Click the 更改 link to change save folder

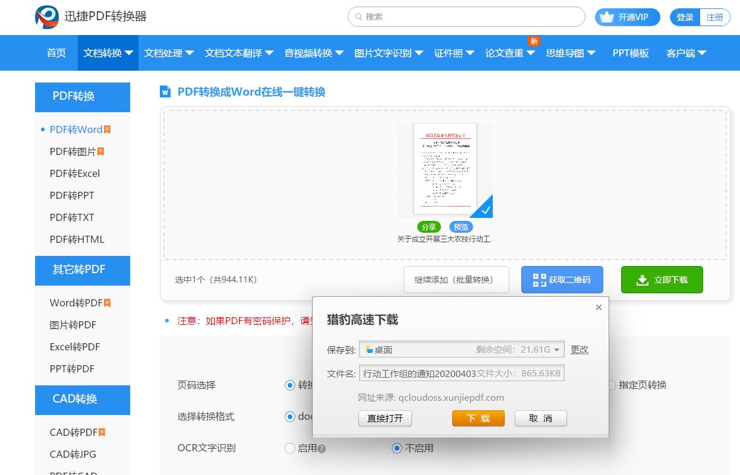[x=579, y=350]
